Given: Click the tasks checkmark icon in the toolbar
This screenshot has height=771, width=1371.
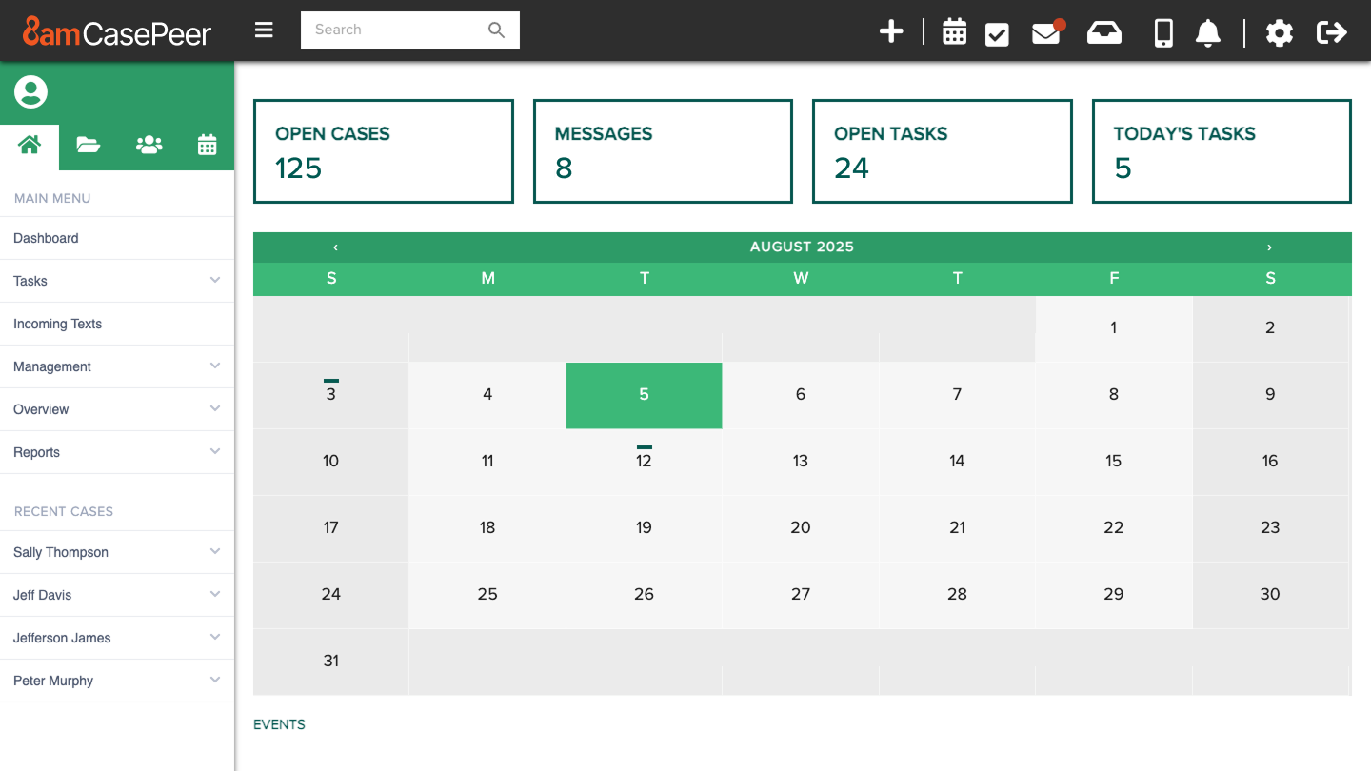Looking at the screenshot, I should (997, 31).
